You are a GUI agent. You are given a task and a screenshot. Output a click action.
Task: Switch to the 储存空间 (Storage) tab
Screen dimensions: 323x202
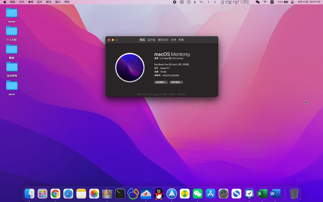(162, 39)
